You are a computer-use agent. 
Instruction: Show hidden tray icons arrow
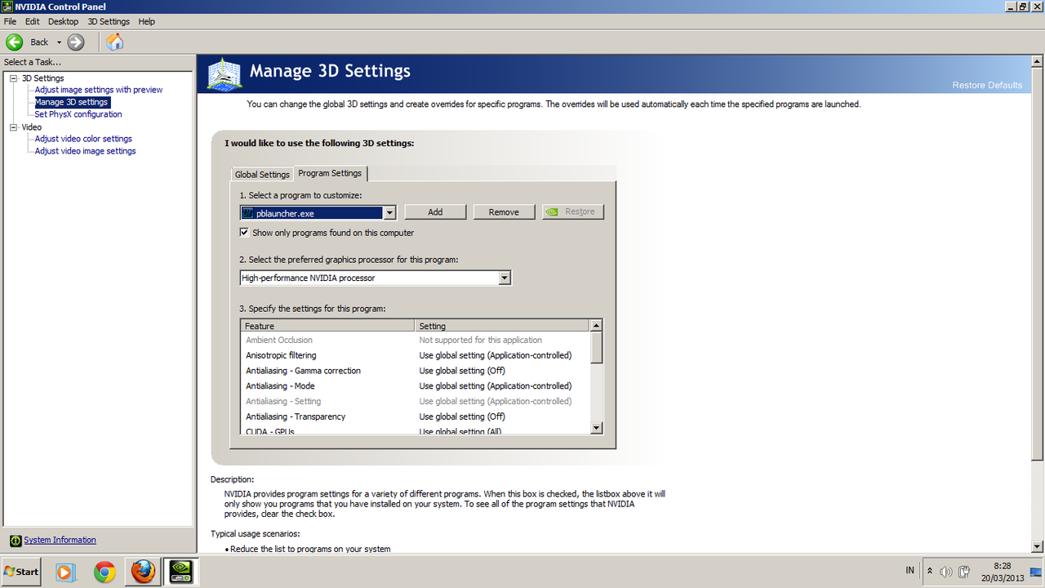tap(929, 571)
